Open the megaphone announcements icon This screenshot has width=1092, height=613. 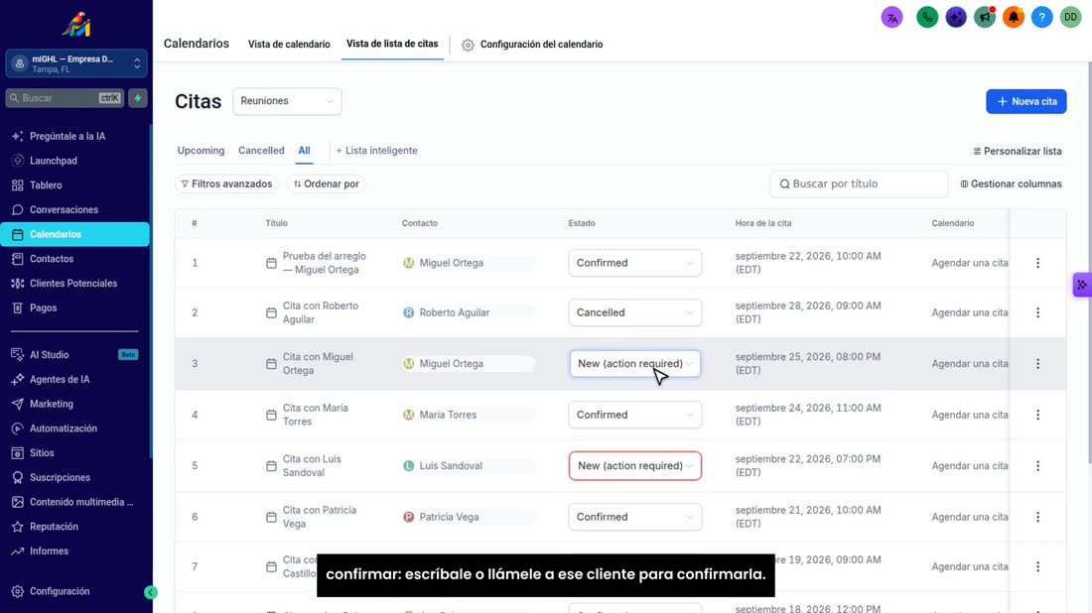985,18
